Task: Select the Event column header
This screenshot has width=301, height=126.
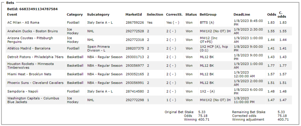Action: 12,15
